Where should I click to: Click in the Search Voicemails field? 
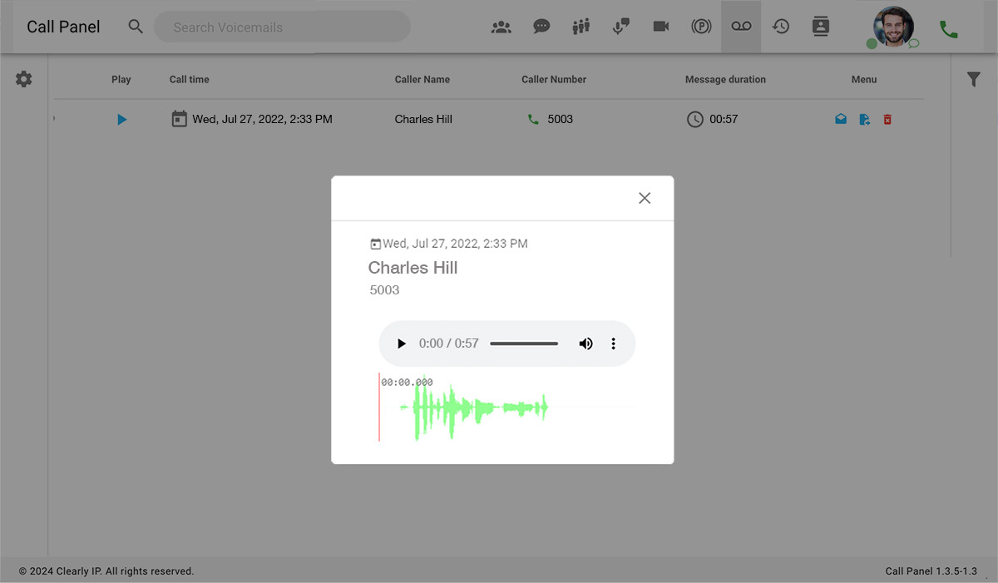(283, 27)
